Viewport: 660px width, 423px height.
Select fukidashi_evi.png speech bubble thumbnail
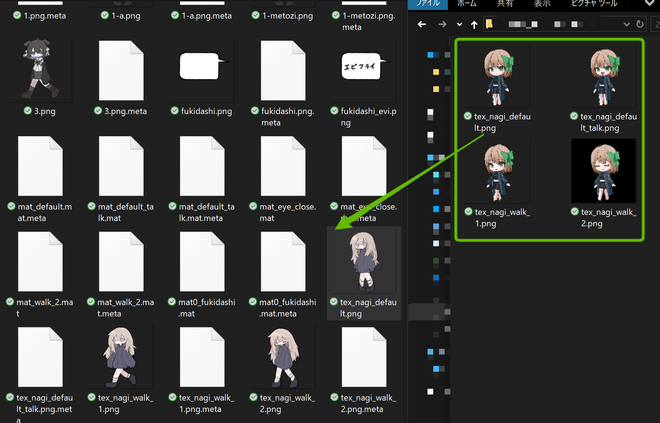point(364,71)
